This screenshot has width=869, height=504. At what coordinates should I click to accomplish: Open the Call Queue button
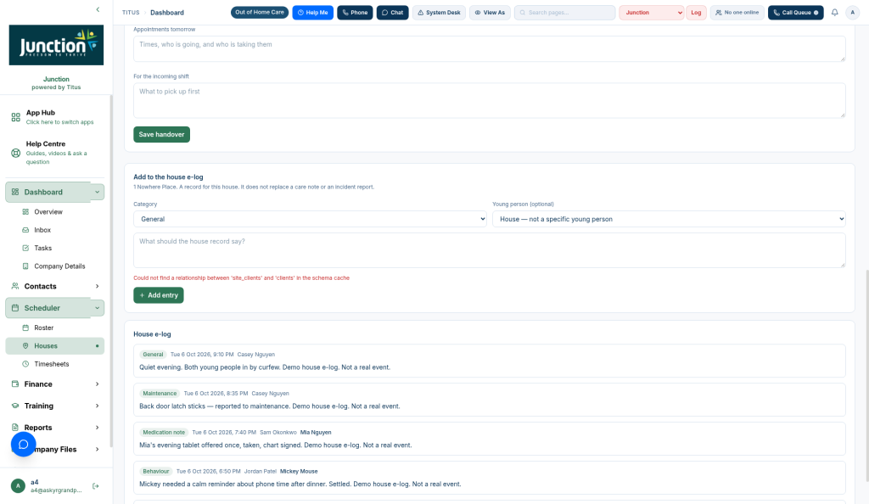tap(796, 12)
